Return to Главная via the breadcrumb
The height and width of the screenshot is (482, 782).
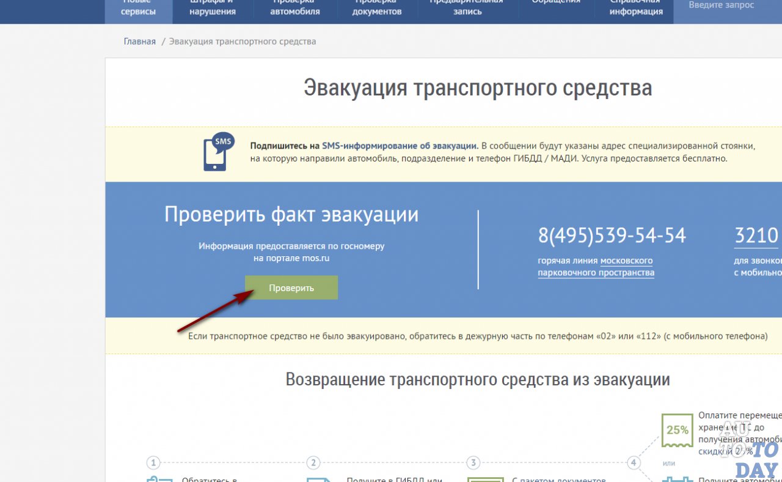(140, 41)
